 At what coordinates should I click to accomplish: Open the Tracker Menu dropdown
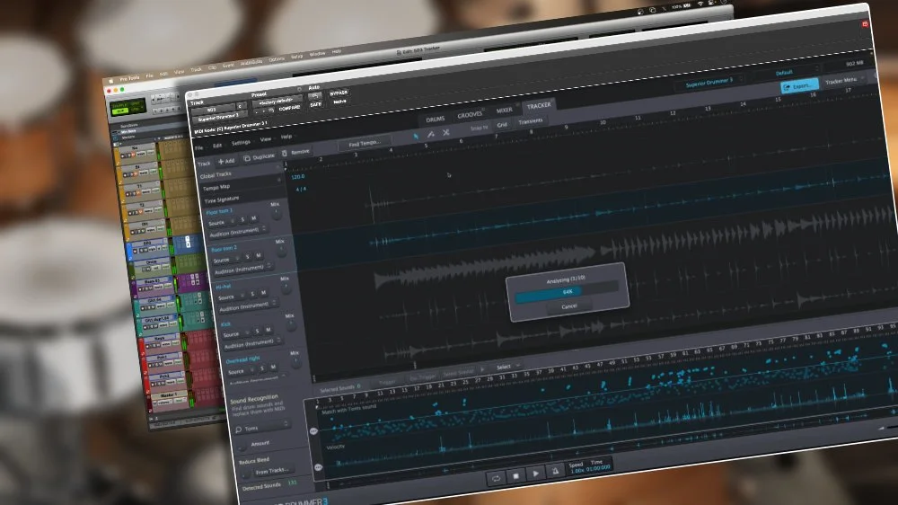(x=844, y=81)
